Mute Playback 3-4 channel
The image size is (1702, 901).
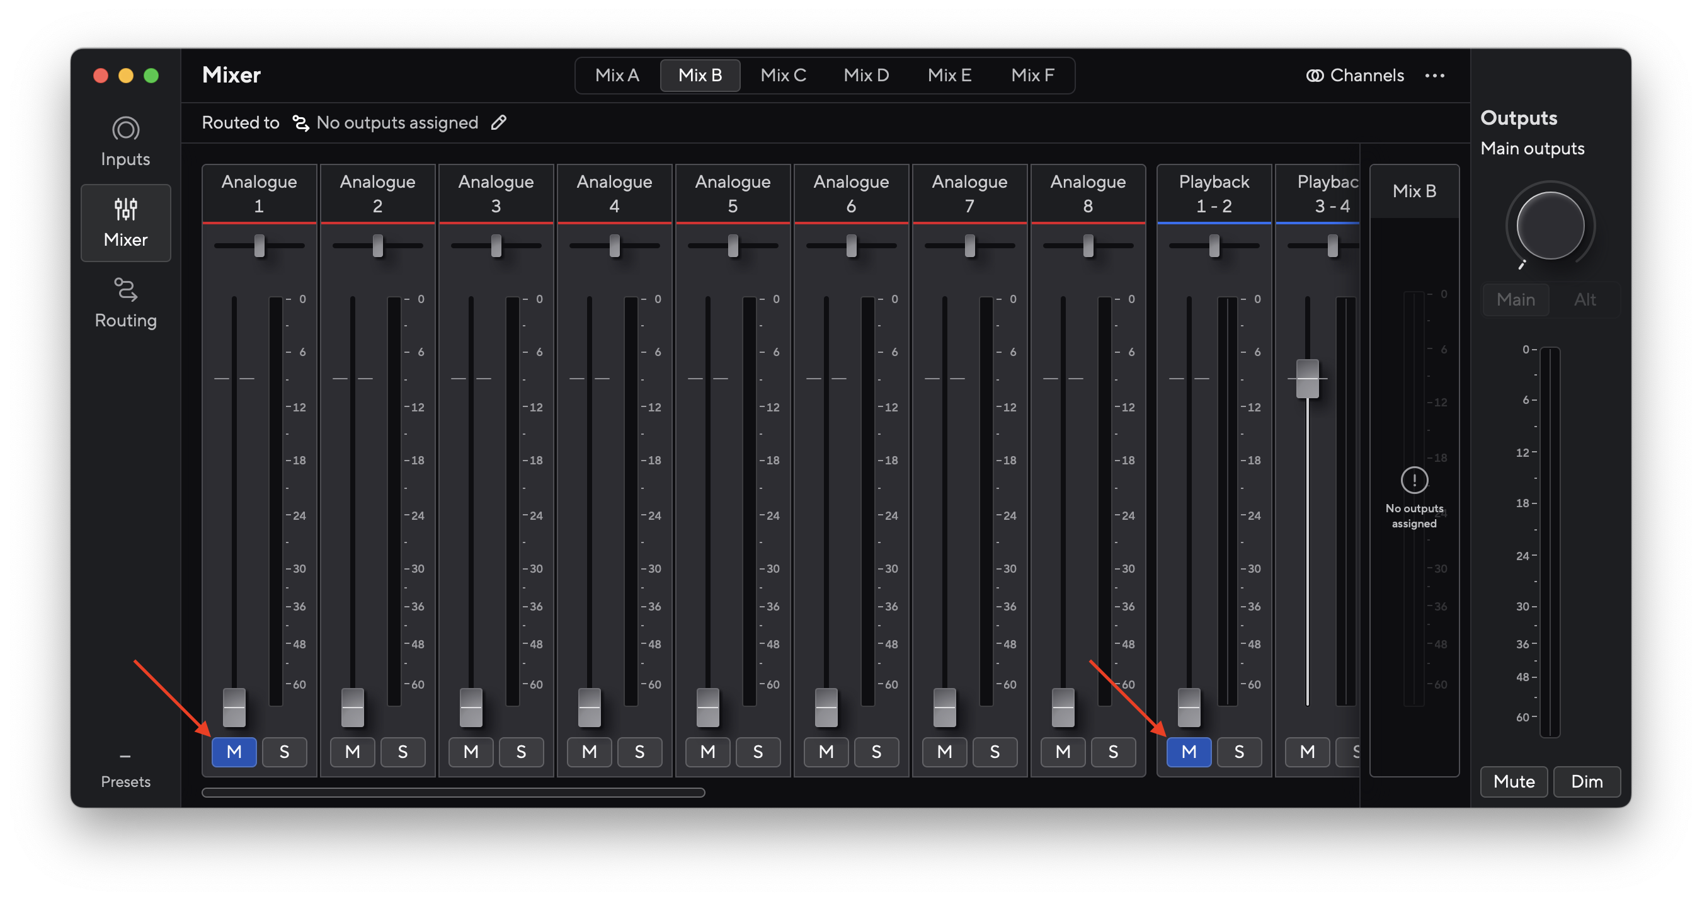(x=1307, y=752)
